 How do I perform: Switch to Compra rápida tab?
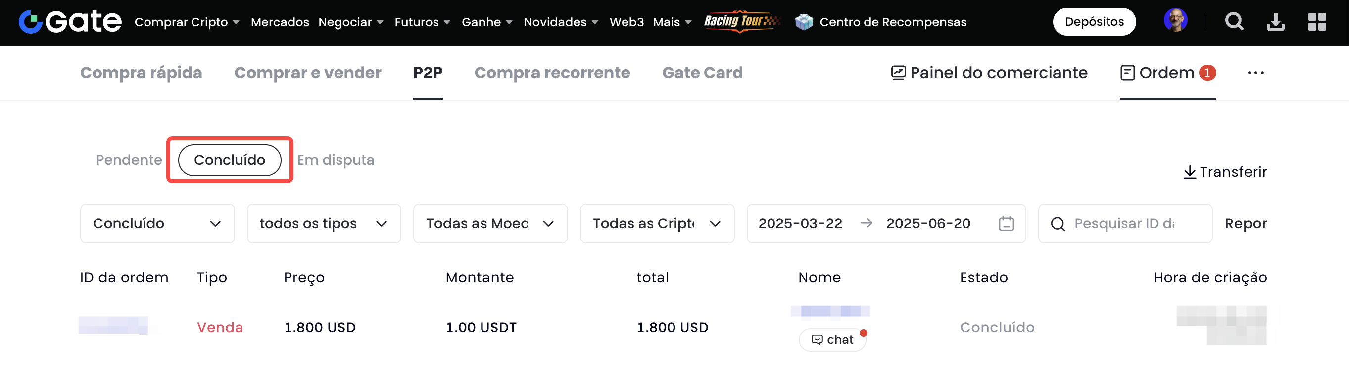tap(141, 73)
